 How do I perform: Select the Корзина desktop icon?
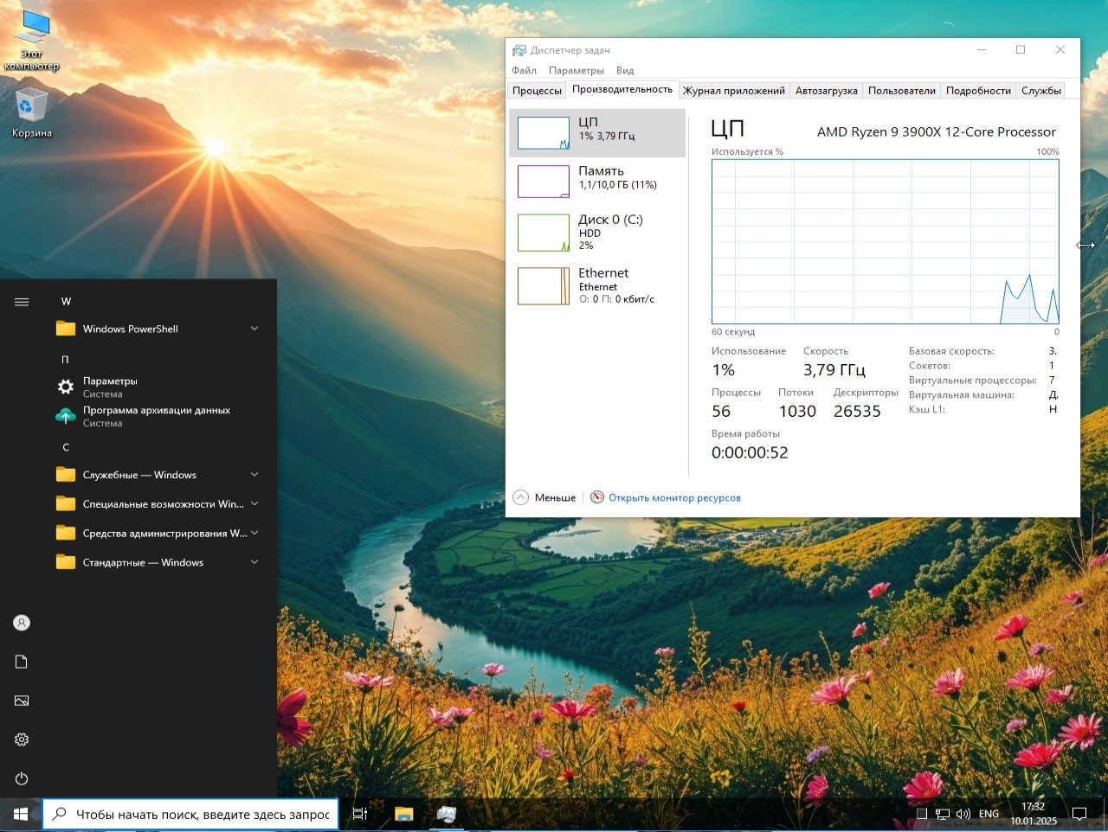point(32,112)
